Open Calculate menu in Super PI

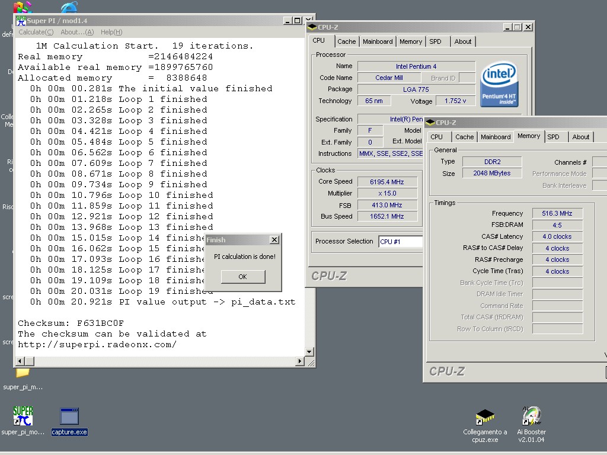click(x=36, y=32)
